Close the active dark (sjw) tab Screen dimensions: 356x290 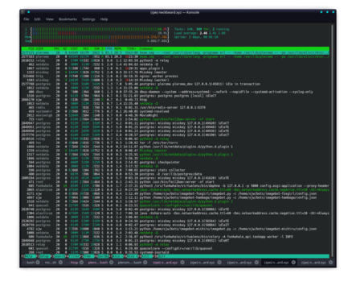[293, 263]
